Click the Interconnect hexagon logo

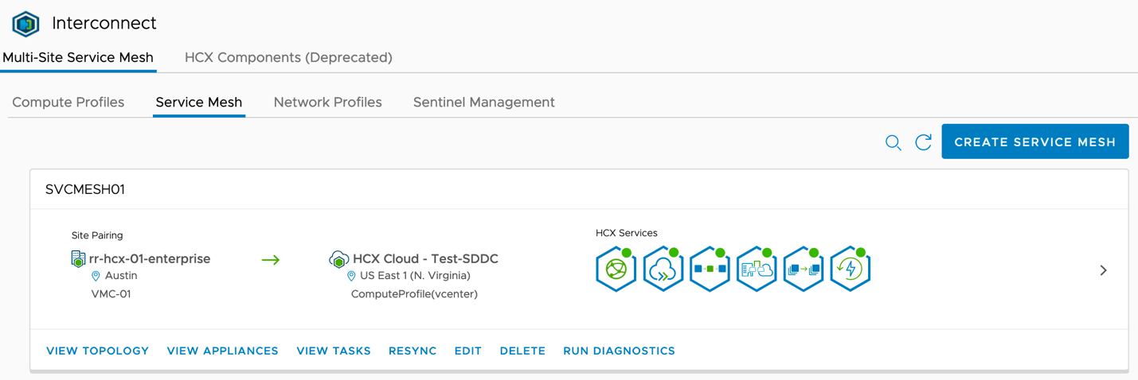(x=25, y=24)
